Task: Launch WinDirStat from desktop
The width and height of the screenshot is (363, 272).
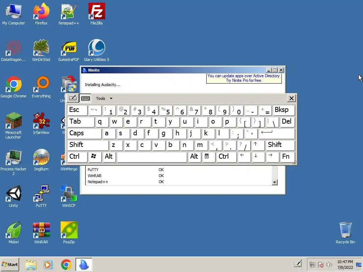Action: (x=41, y=50)
